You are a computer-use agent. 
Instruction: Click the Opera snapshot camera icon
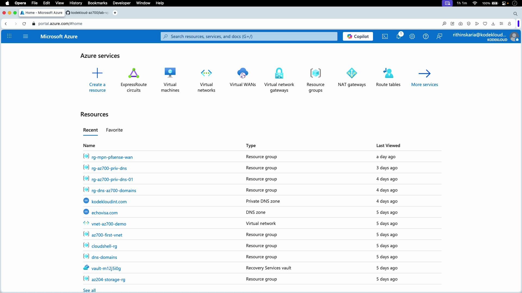coord(461,24)
